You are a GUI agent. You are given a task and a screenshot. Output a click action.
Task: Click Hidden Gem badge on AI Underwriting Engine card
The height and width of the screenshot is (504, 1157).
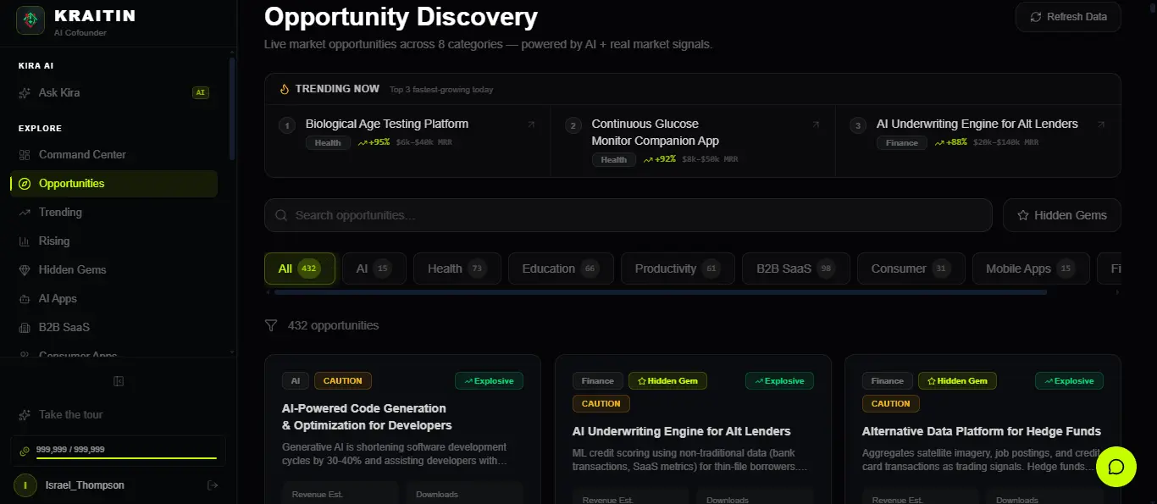(667, 381)
